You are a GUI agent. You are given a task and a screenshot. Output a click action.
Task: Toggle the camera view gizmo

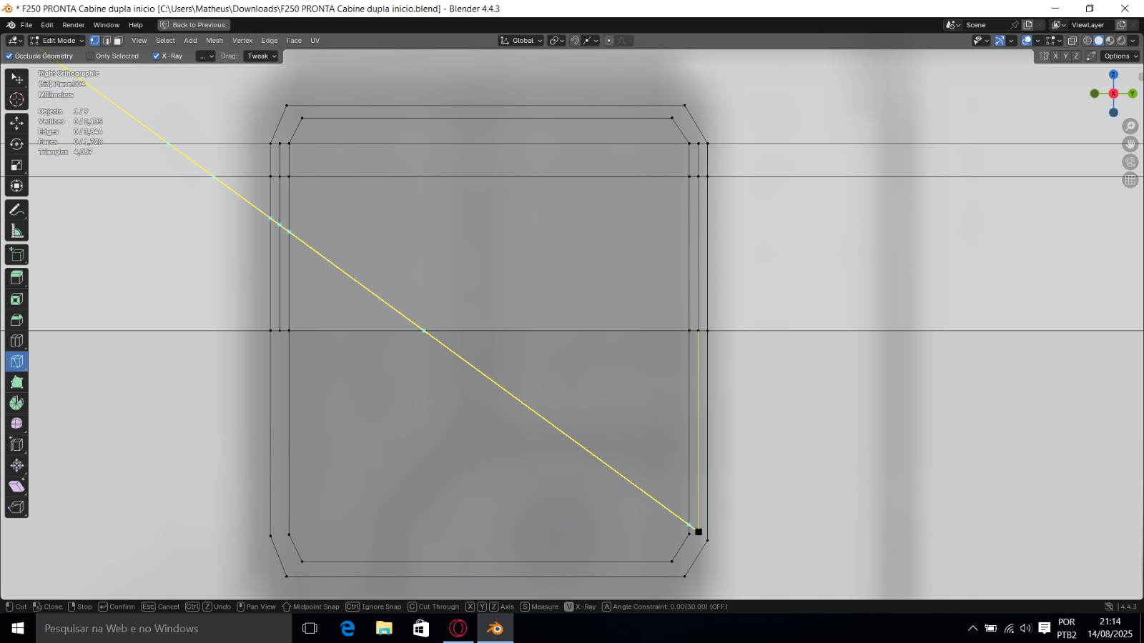pos(1130,162)
